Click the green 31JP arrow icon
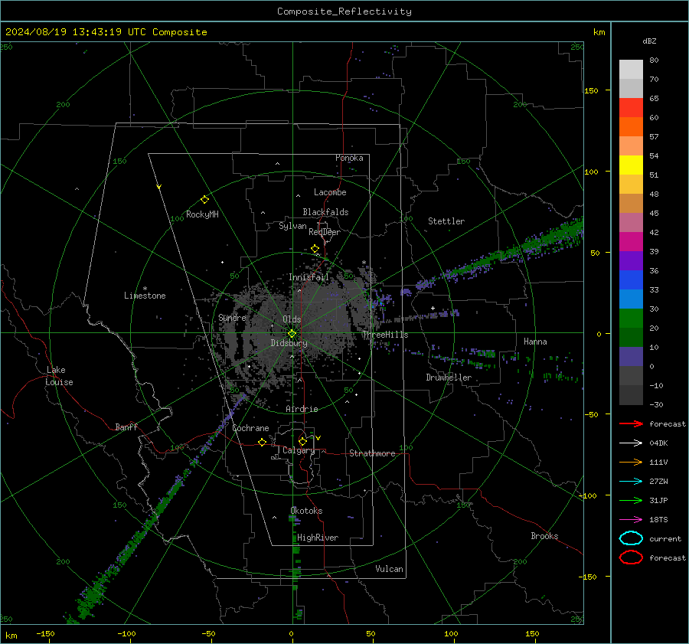The width and height of the screenshot is (689, 644). click(x=631, y=500)
